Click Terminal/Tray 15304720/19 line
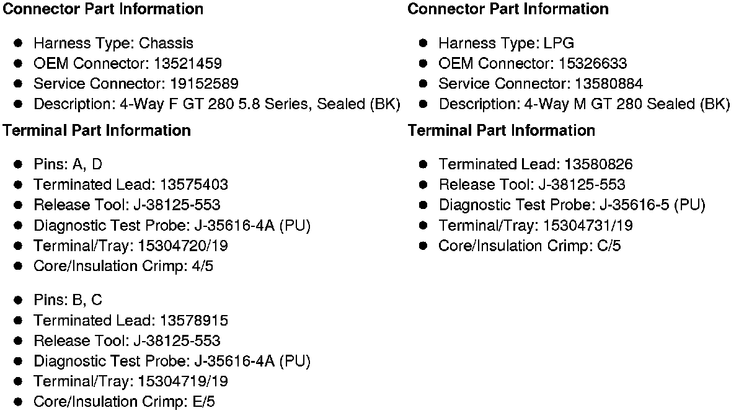This screenshot has height=413, width=744. click(x=131, y=246)
